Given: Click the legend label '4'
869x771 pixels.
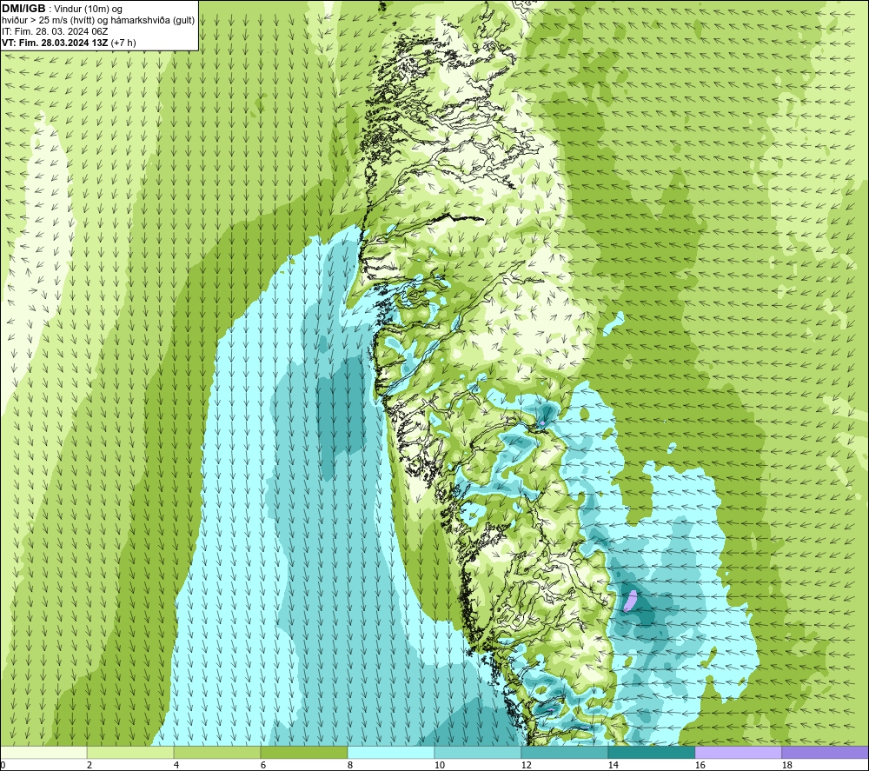Looking at the screenshot, I should 176,765.
